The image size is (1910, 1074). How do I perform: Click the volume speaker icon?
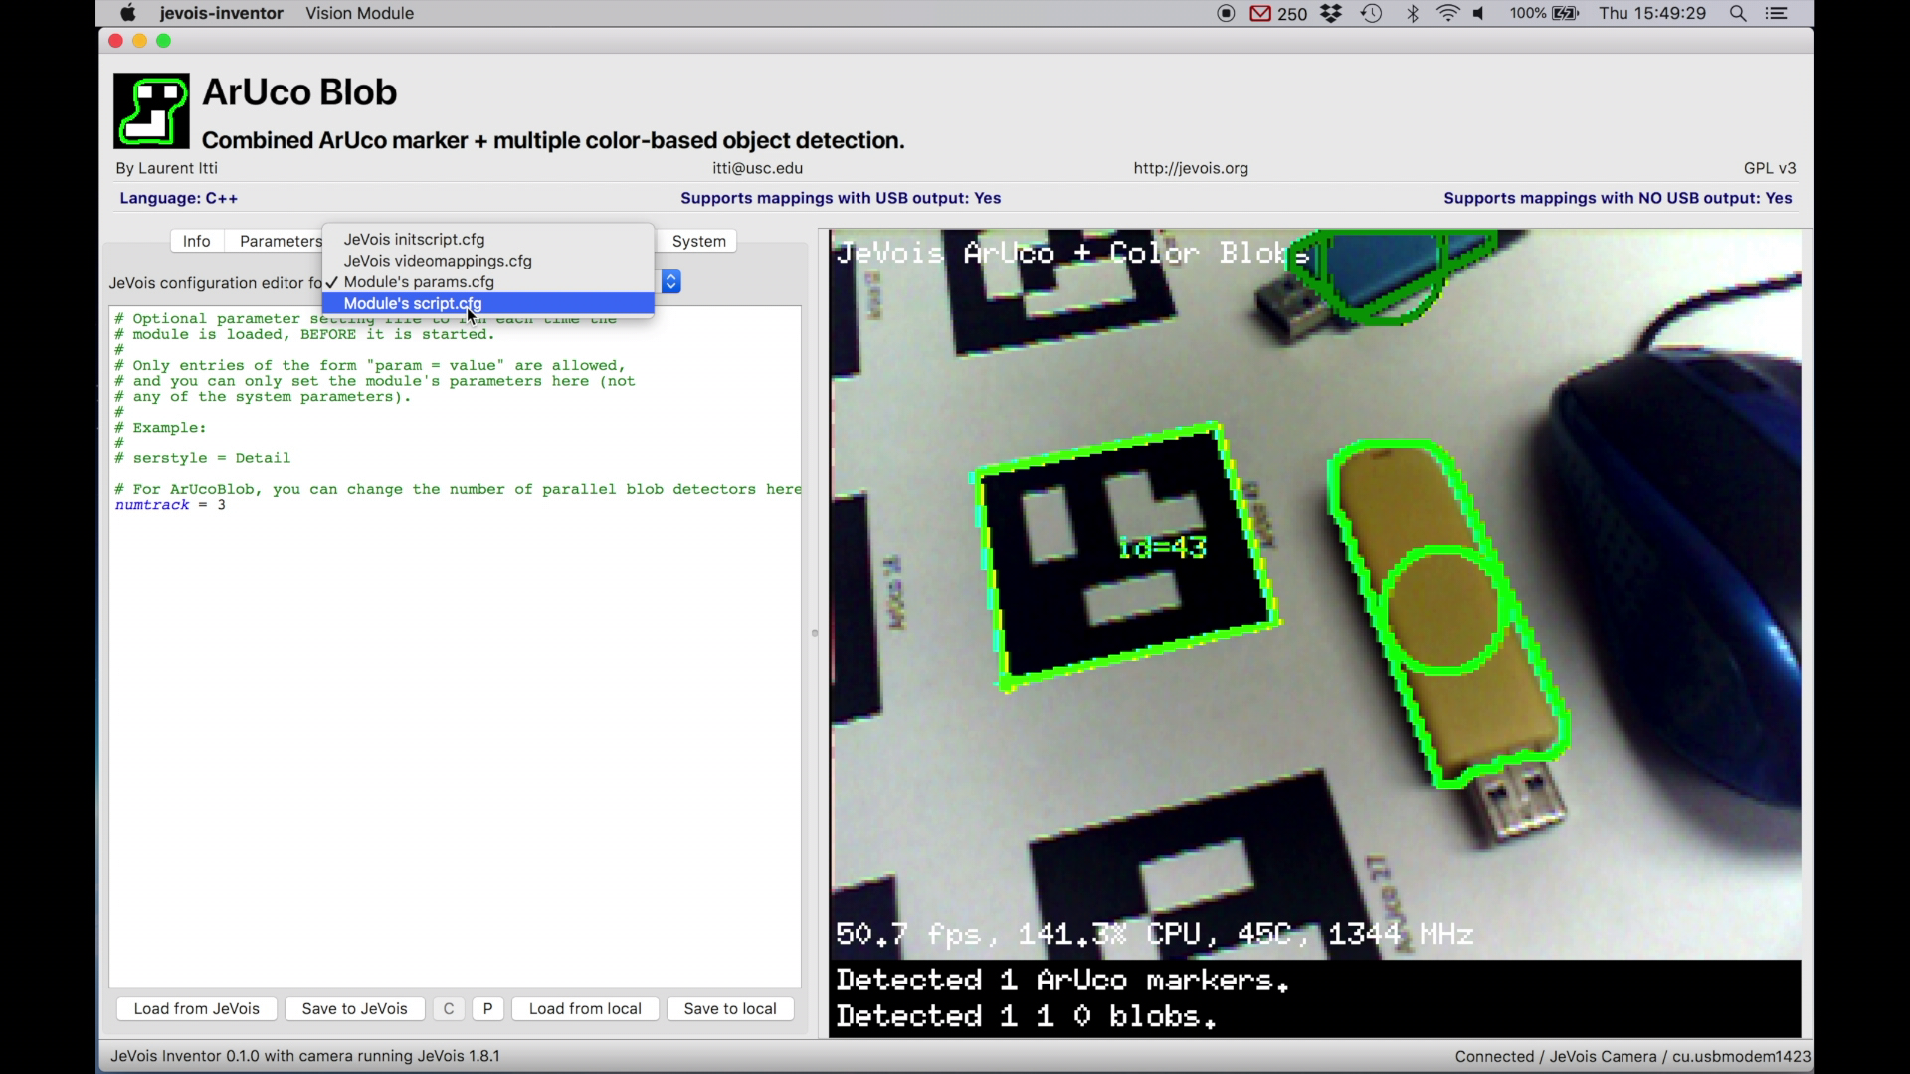pos(1480,13)
